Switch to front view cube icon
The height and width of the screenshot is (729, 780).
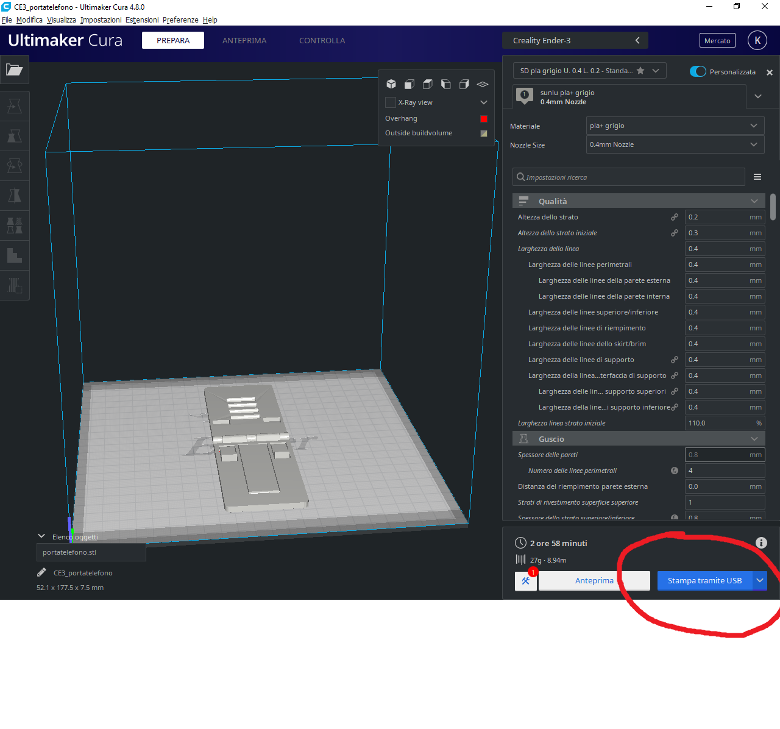pyautogui.click(x=409, y=84)
